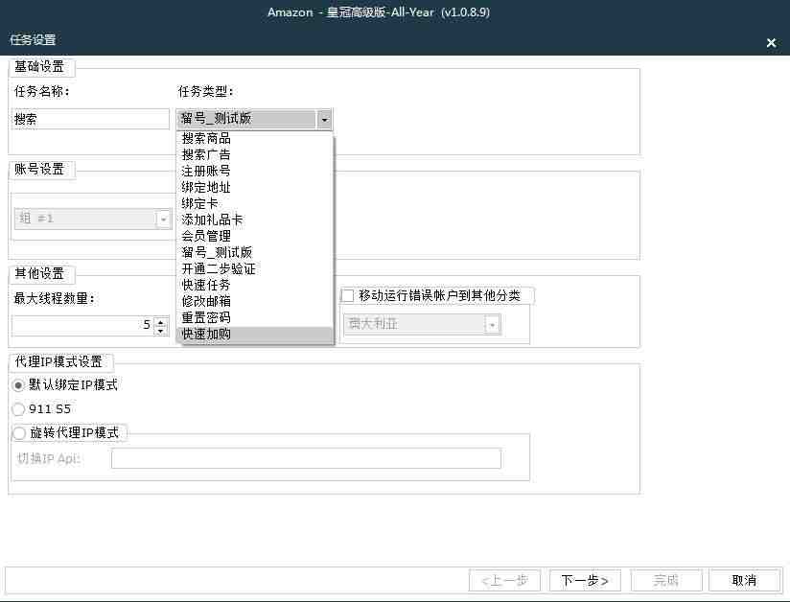The width and height of the screenshot is (790, 602).
Task: Decrease max thread count with down arrow
Action: tap(161, 330)
